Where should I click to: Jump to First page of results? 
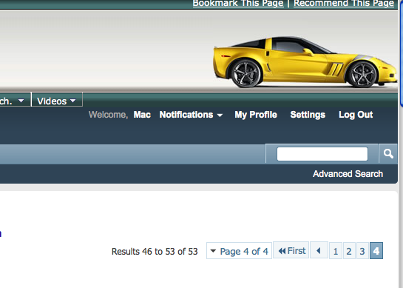pos(291,250)
